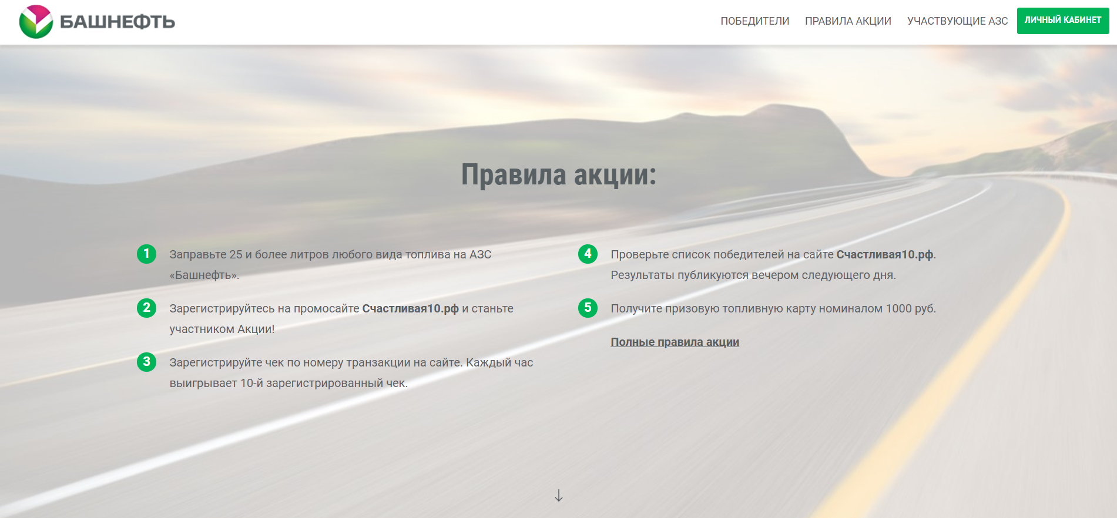Screen dimensions: 1117x518
Task: Click the text «Результаты публикуются вечером следующего дня»
Action: click(752, 275)
